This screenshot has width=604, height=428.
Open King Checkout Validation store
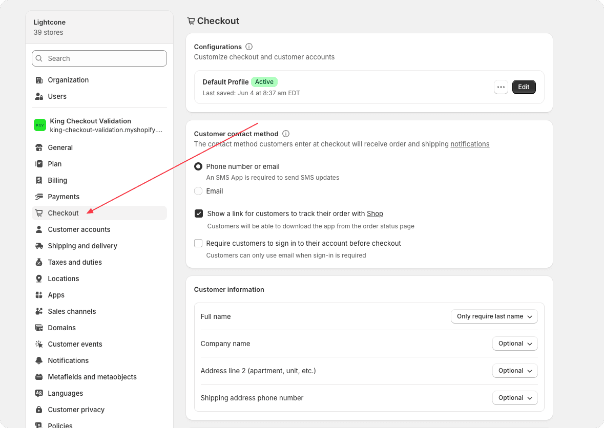99,125
